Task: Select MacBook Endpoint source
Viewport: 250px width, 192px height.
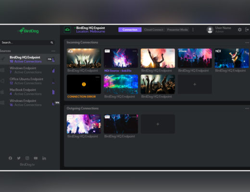Action: coord(30,92)
